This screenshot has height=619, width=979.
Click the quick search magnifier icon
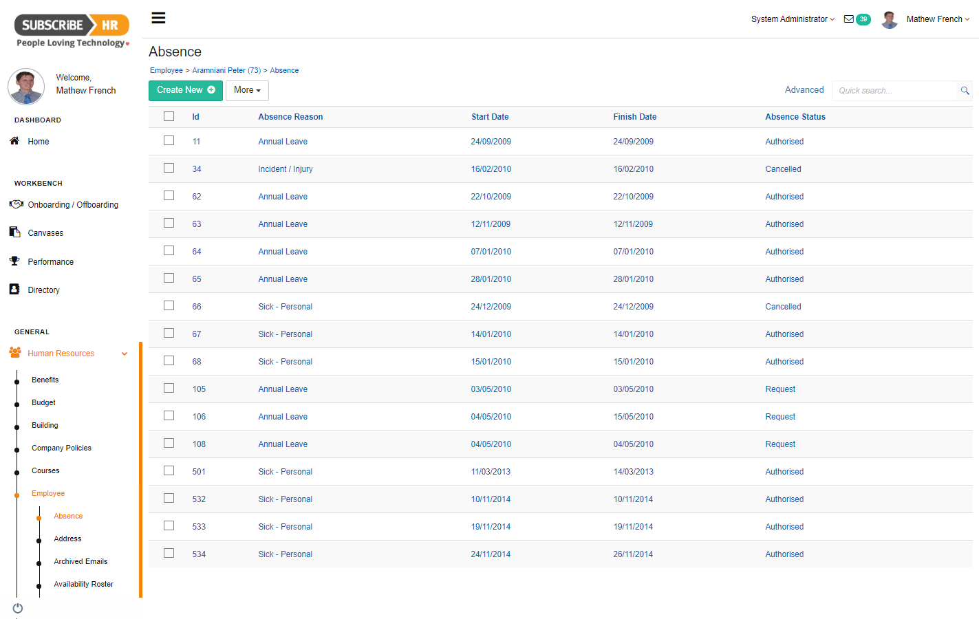(965, 91)
